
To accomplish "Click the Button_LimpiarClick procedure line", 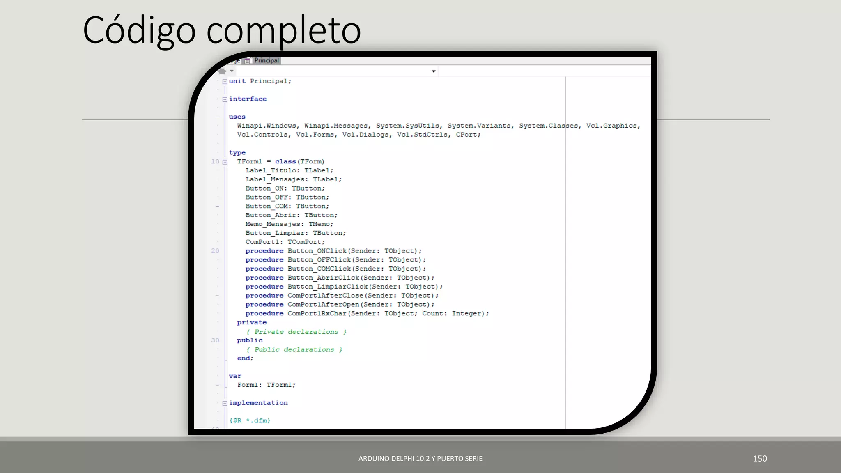I will tap(344, 287).
